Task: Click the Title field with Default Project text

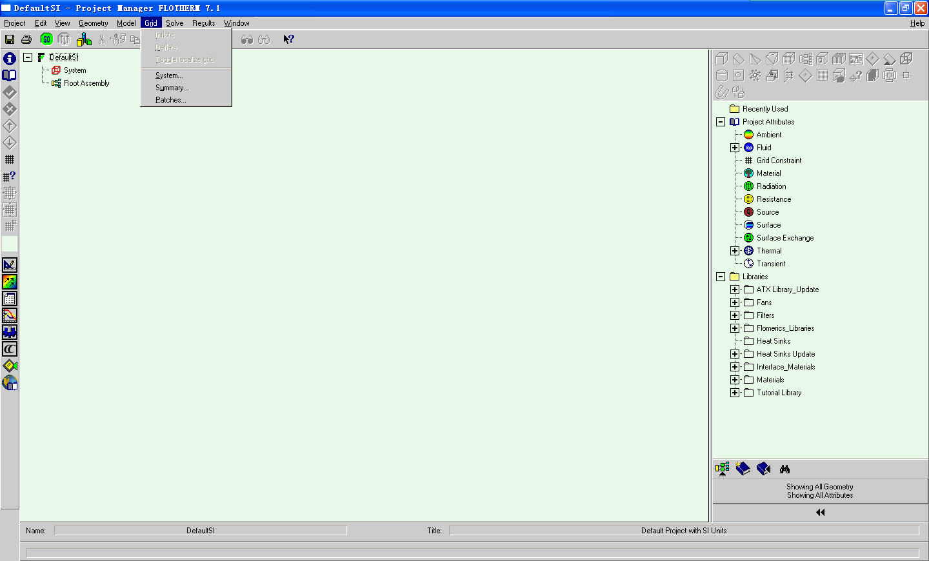Action: point(684,531)
